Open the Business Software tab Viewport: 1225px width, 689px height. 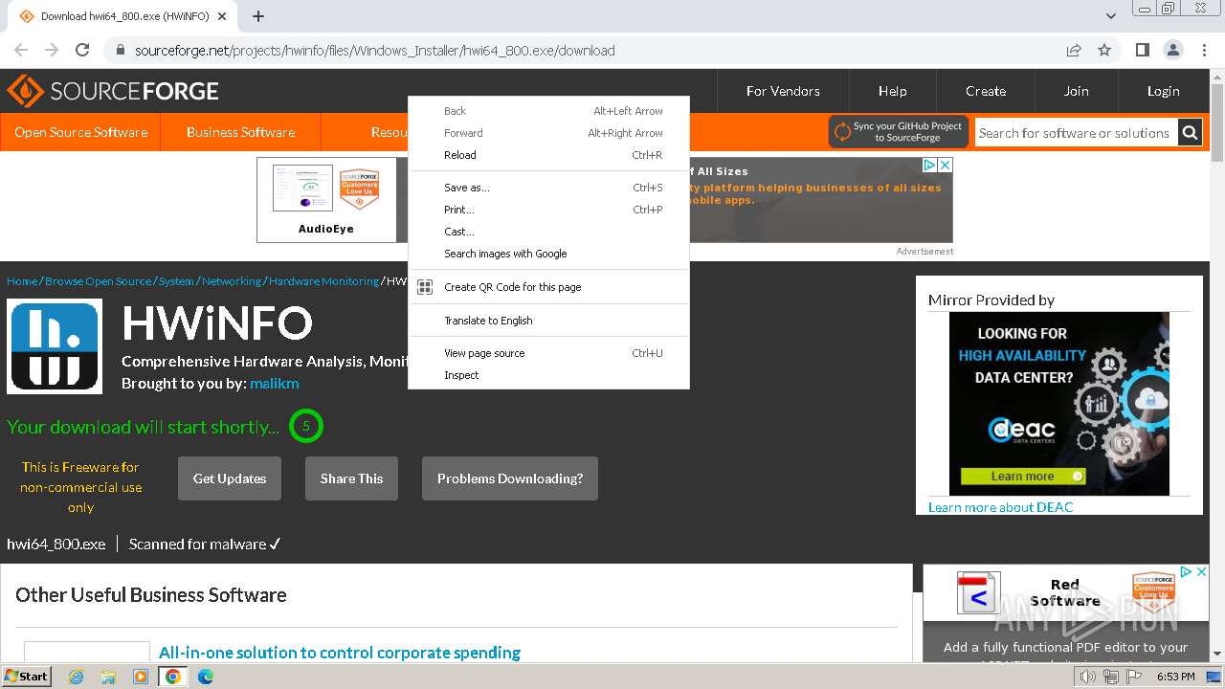[x=240, y=132]
